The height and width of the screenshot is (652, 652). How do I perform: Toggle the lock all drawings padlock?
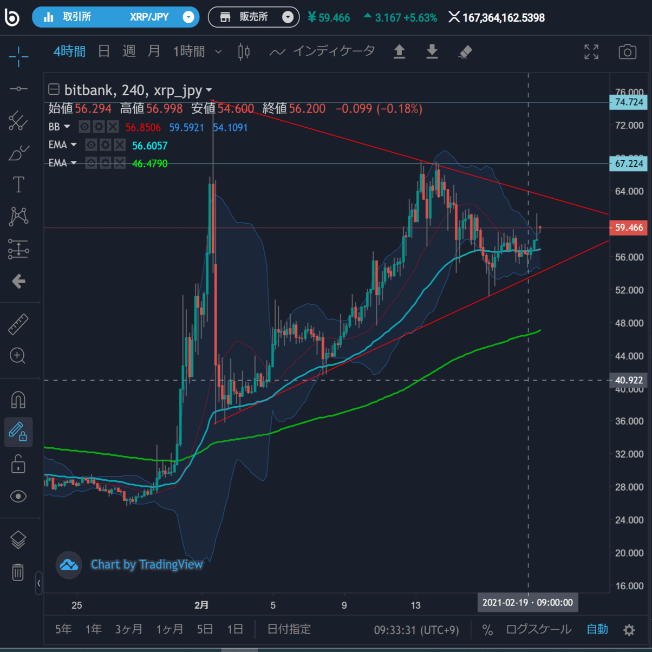click(x=19, y=465)
